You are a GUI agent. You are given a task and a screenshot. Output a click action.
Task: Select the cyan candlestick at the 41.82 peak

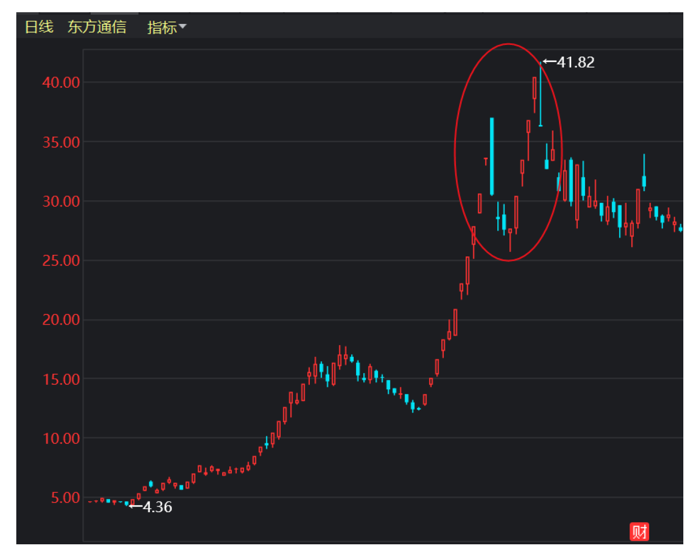(x=541, y=94)
